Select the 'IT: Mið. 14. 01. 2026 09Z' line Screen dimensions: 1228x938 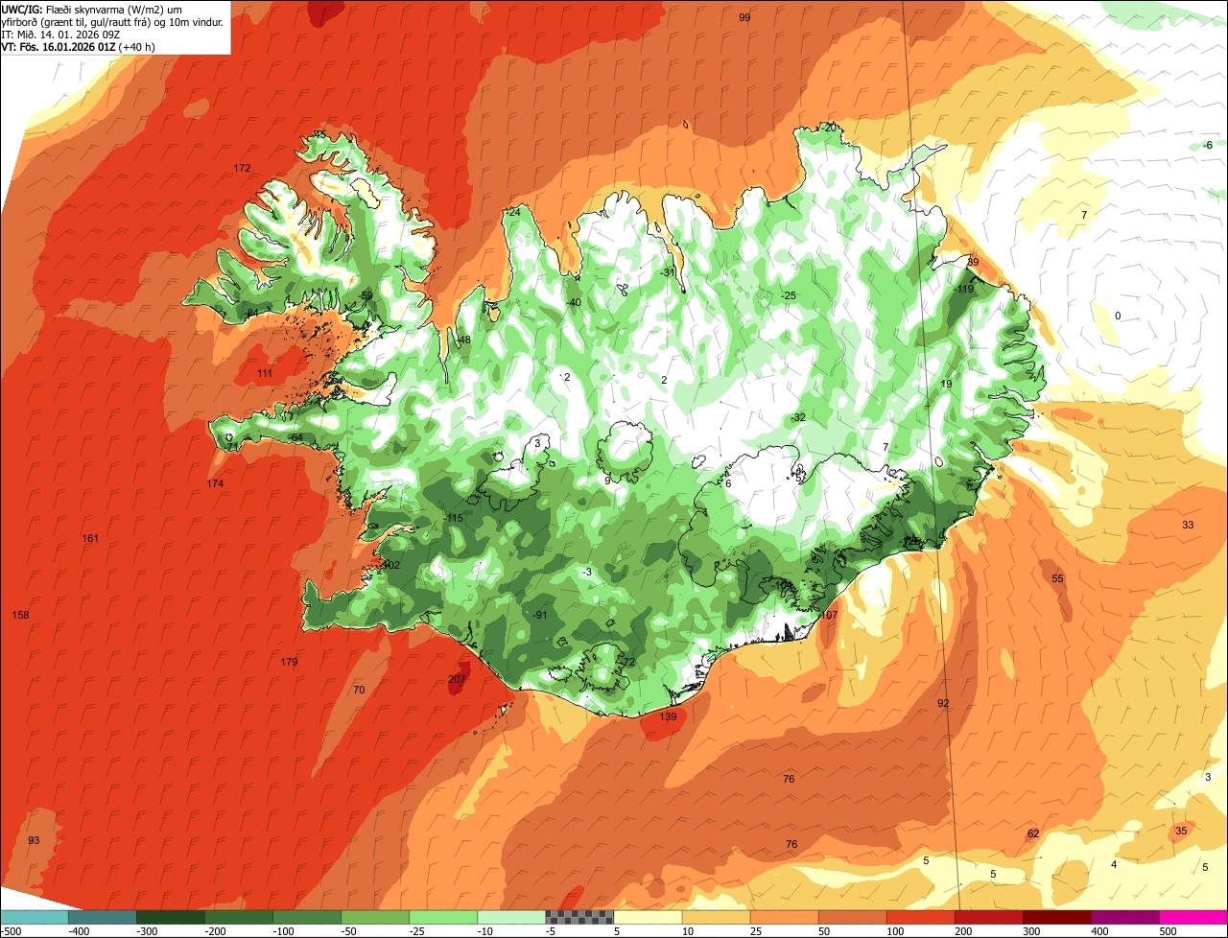coord(60,34)
